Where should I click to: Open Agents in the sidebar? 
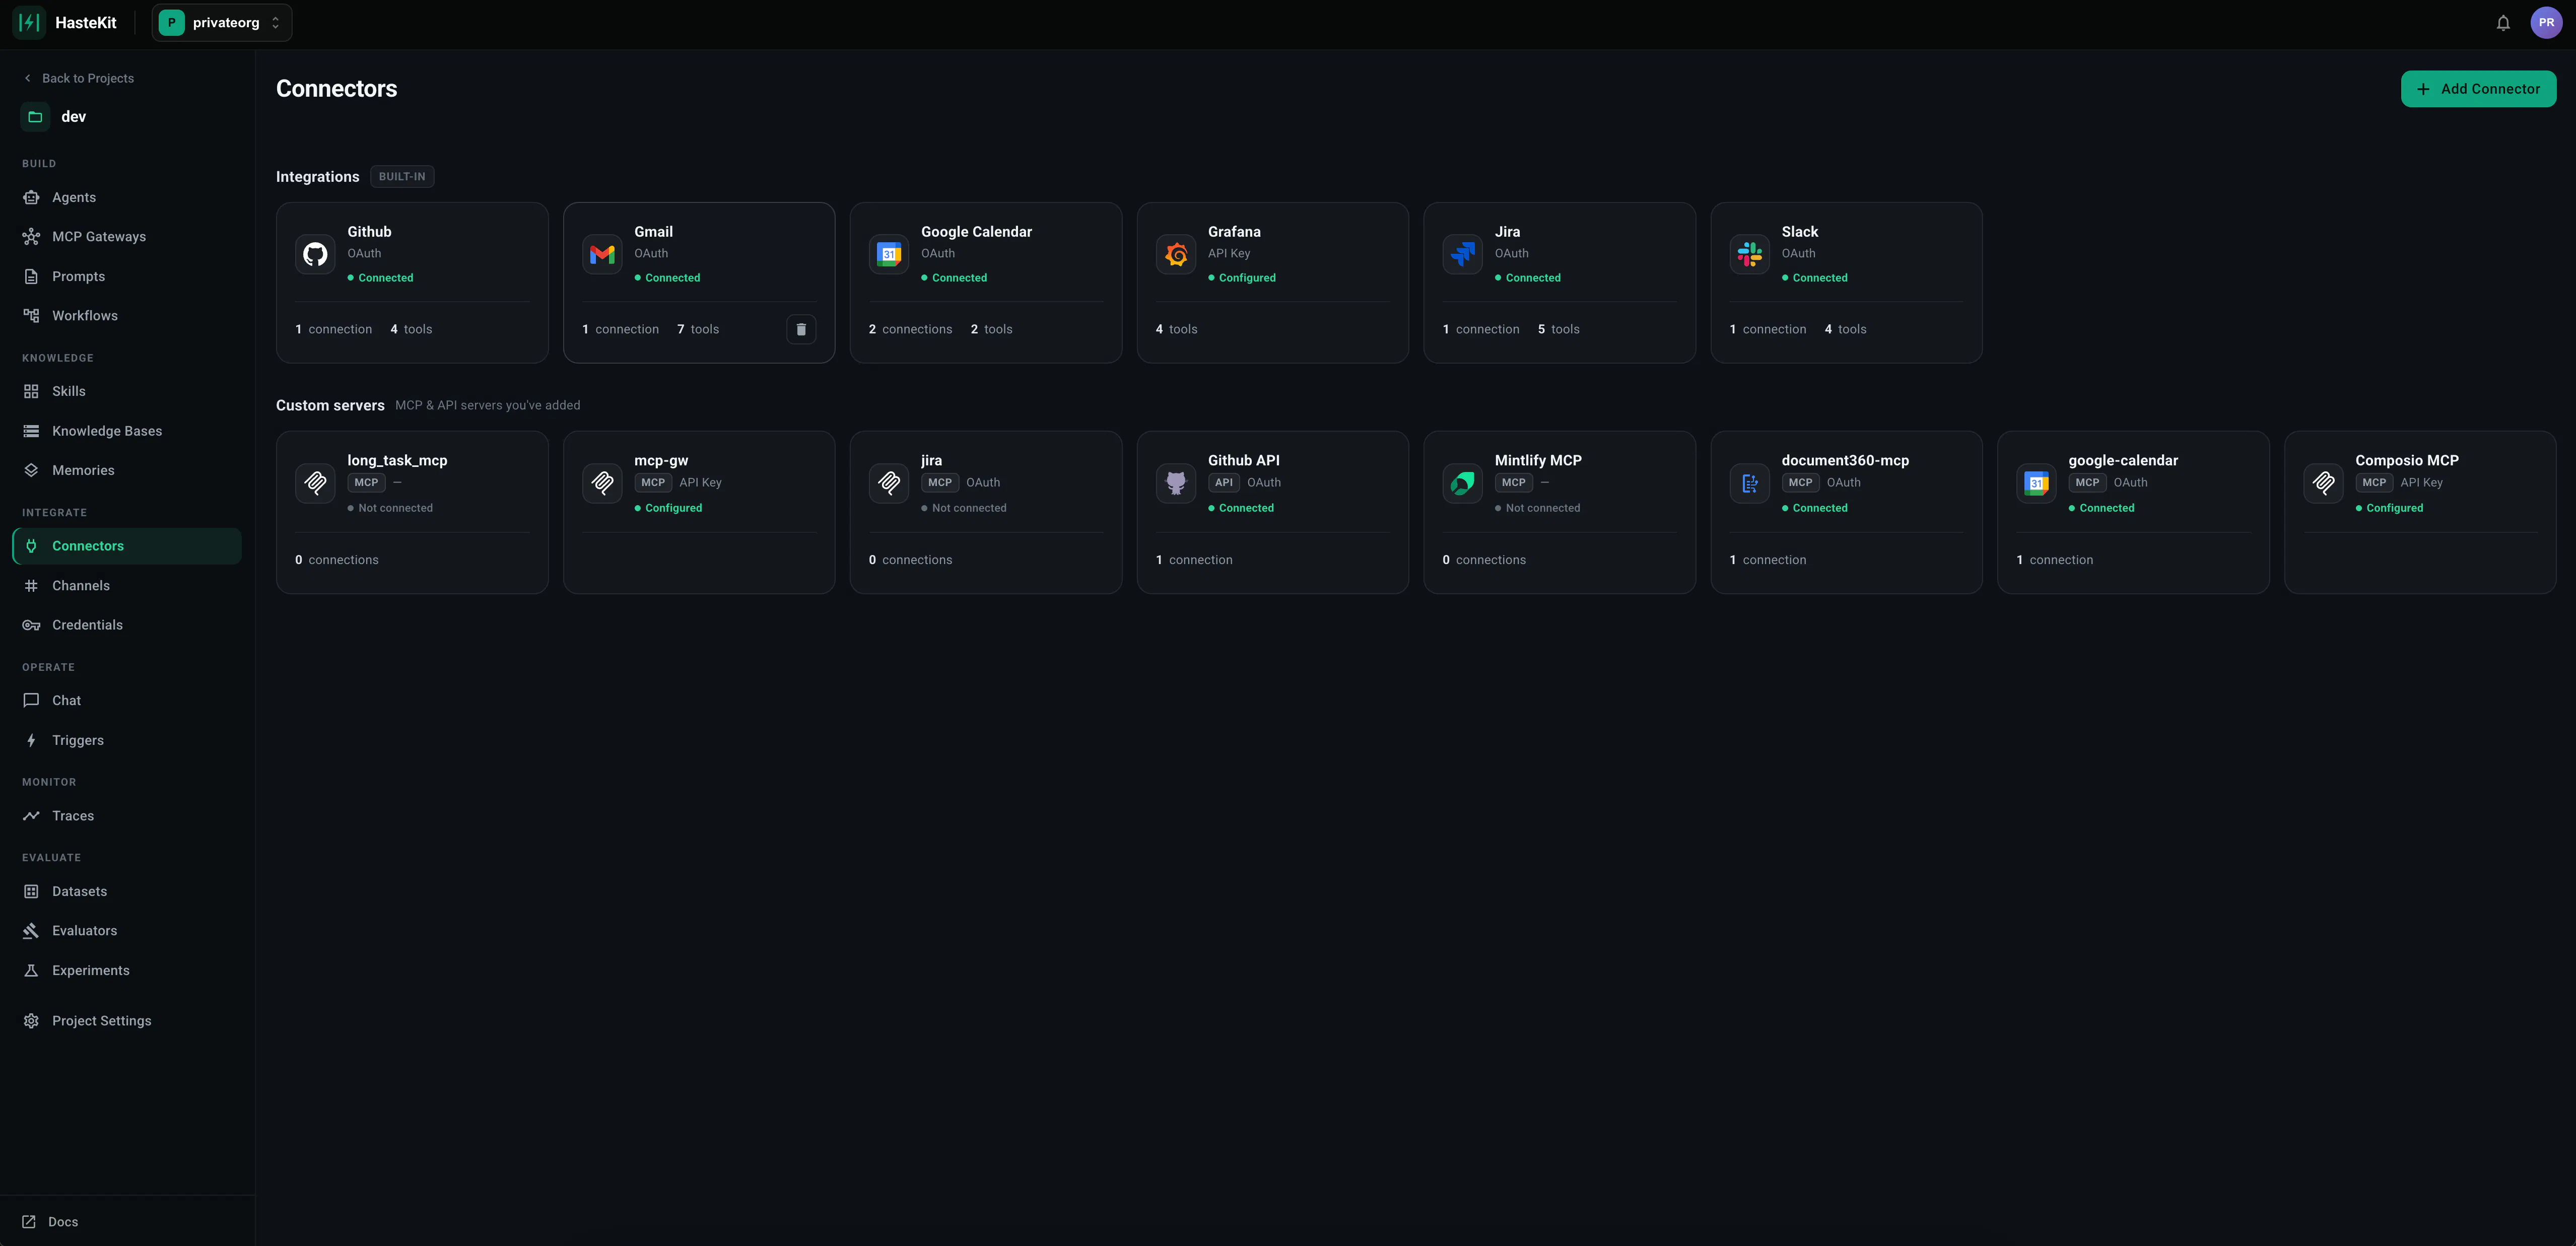127,197
